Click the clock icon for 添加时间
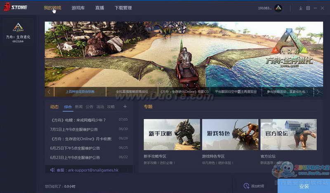Viewport: 330px width, 193px height. coord(246,186)
